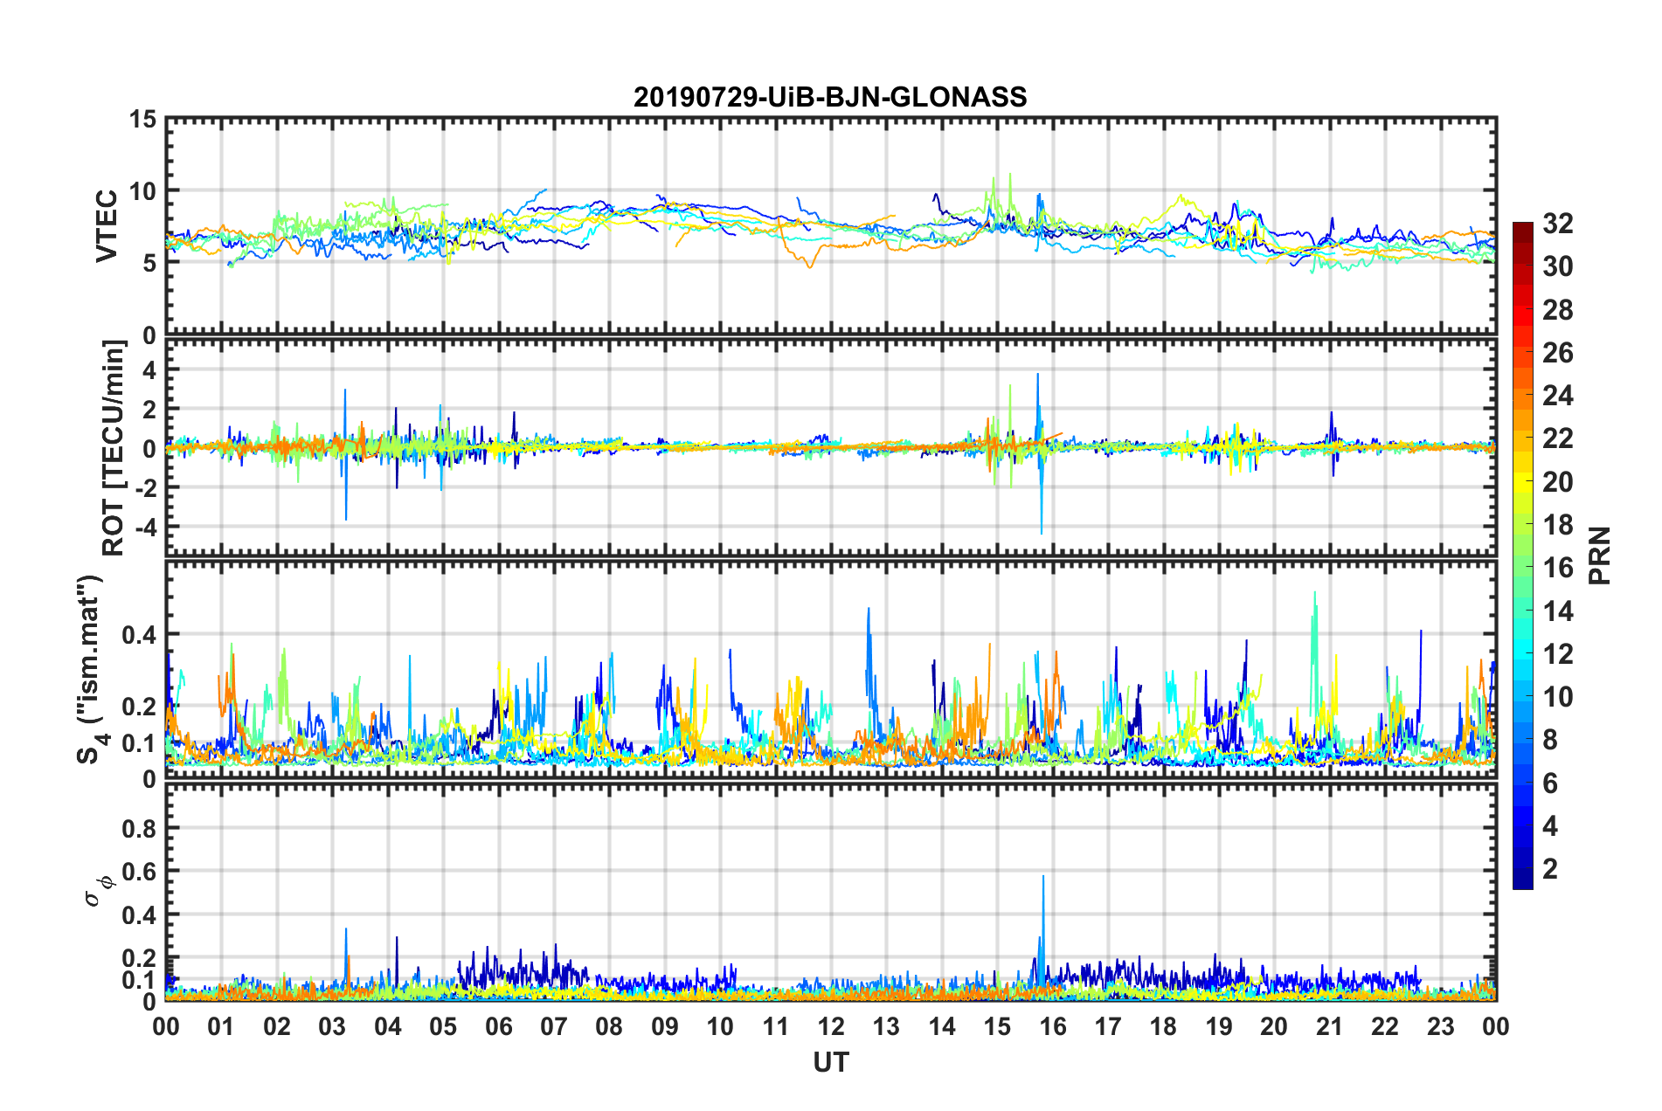This screenshot has height=1111, width=1662.
Task: Select colorbar tick label 8
Action: click(x=1550, y=740)
